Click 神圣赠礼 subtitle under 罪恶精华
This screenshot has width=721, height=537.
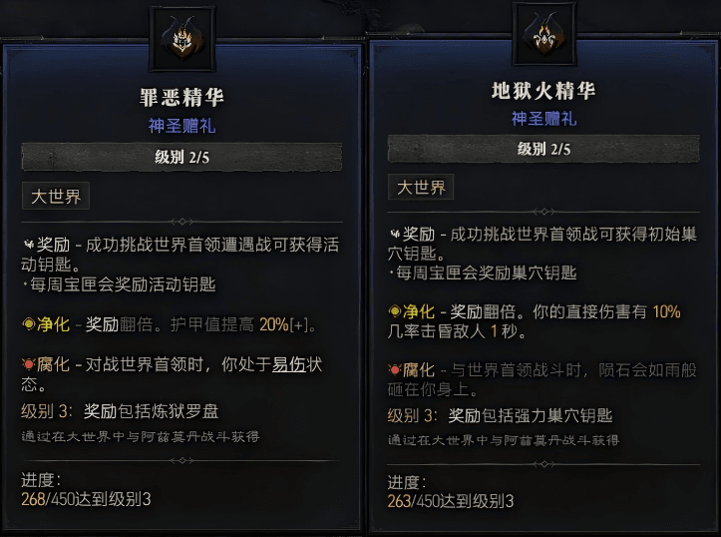180,127
